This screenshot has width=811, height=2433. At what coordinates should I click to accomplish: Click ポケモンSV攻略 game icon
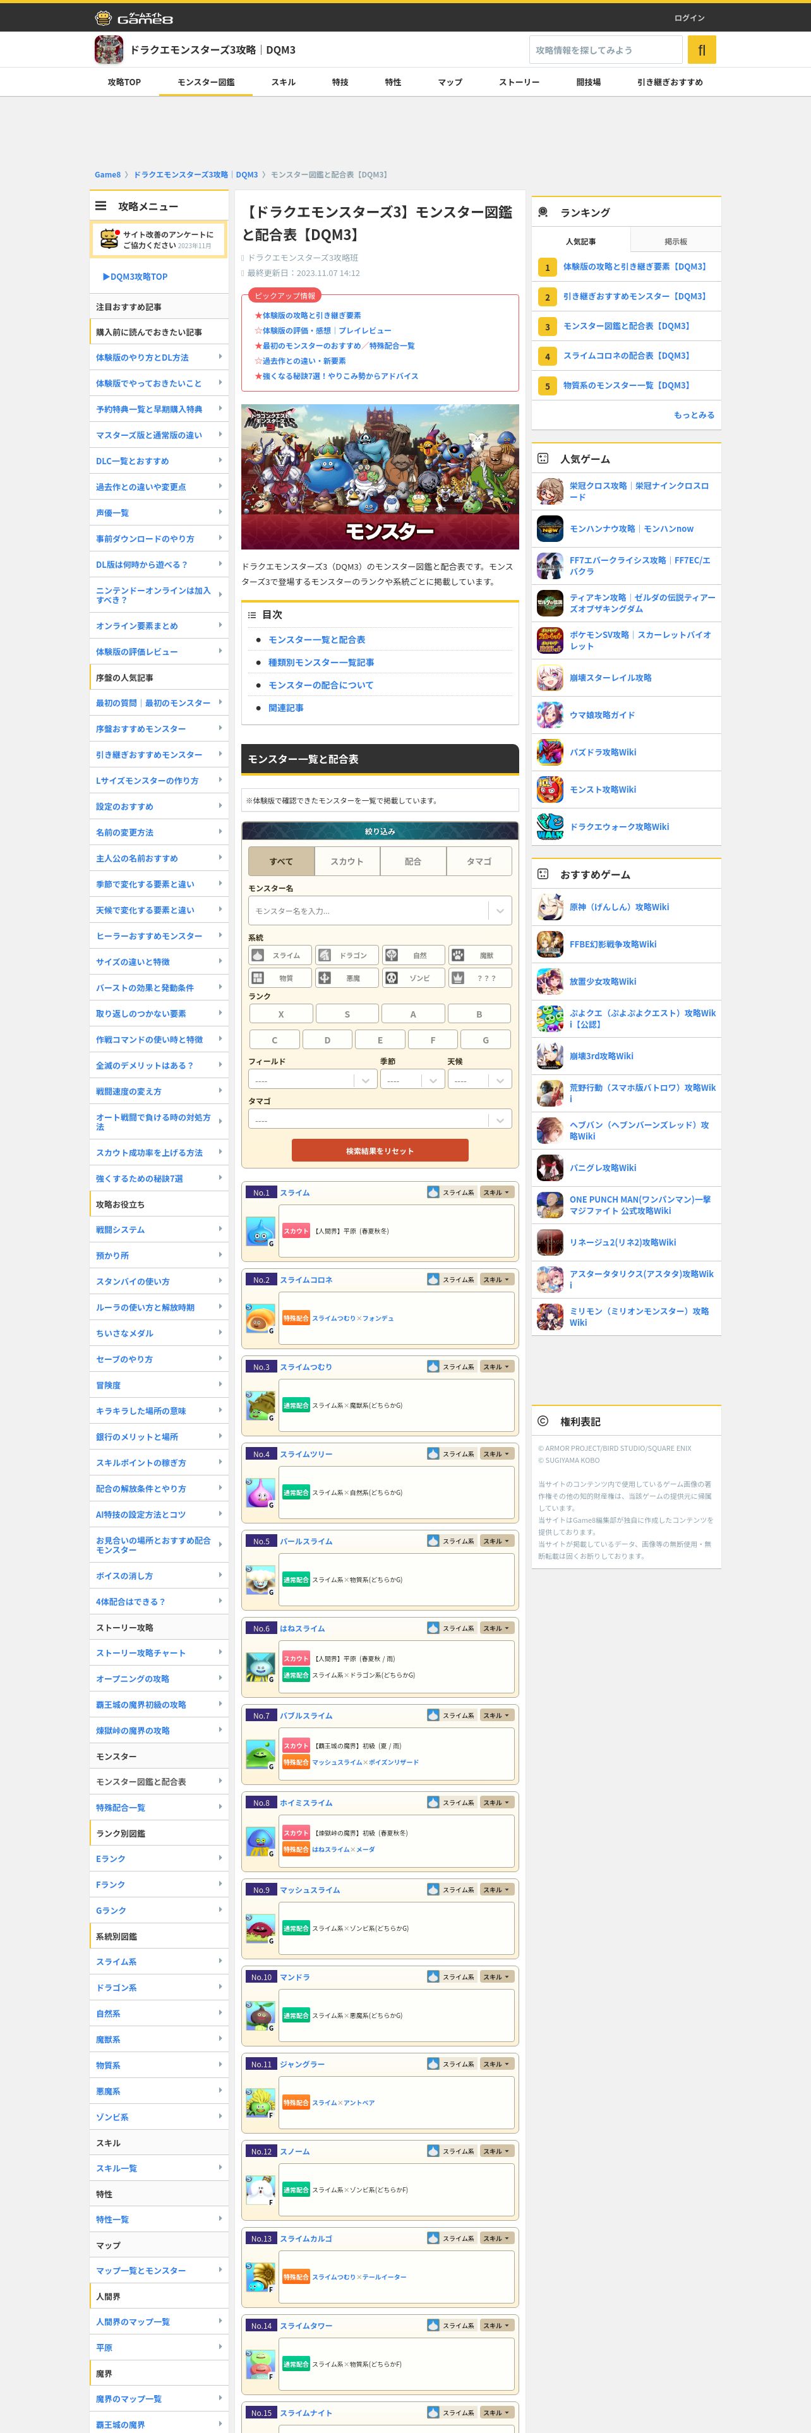coord(550,640)
